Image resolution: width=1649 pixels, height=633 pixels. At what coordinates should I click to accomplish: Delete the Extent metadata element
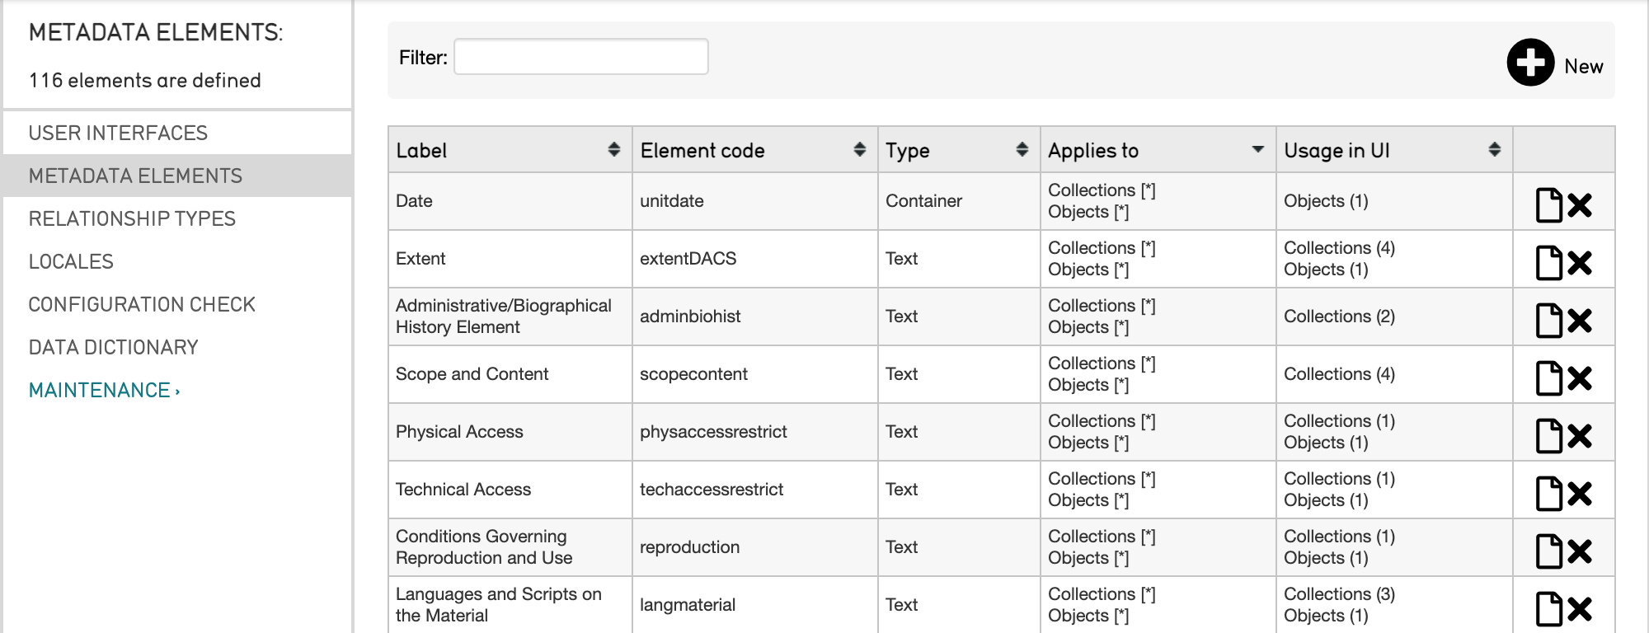pos(1580,263)
